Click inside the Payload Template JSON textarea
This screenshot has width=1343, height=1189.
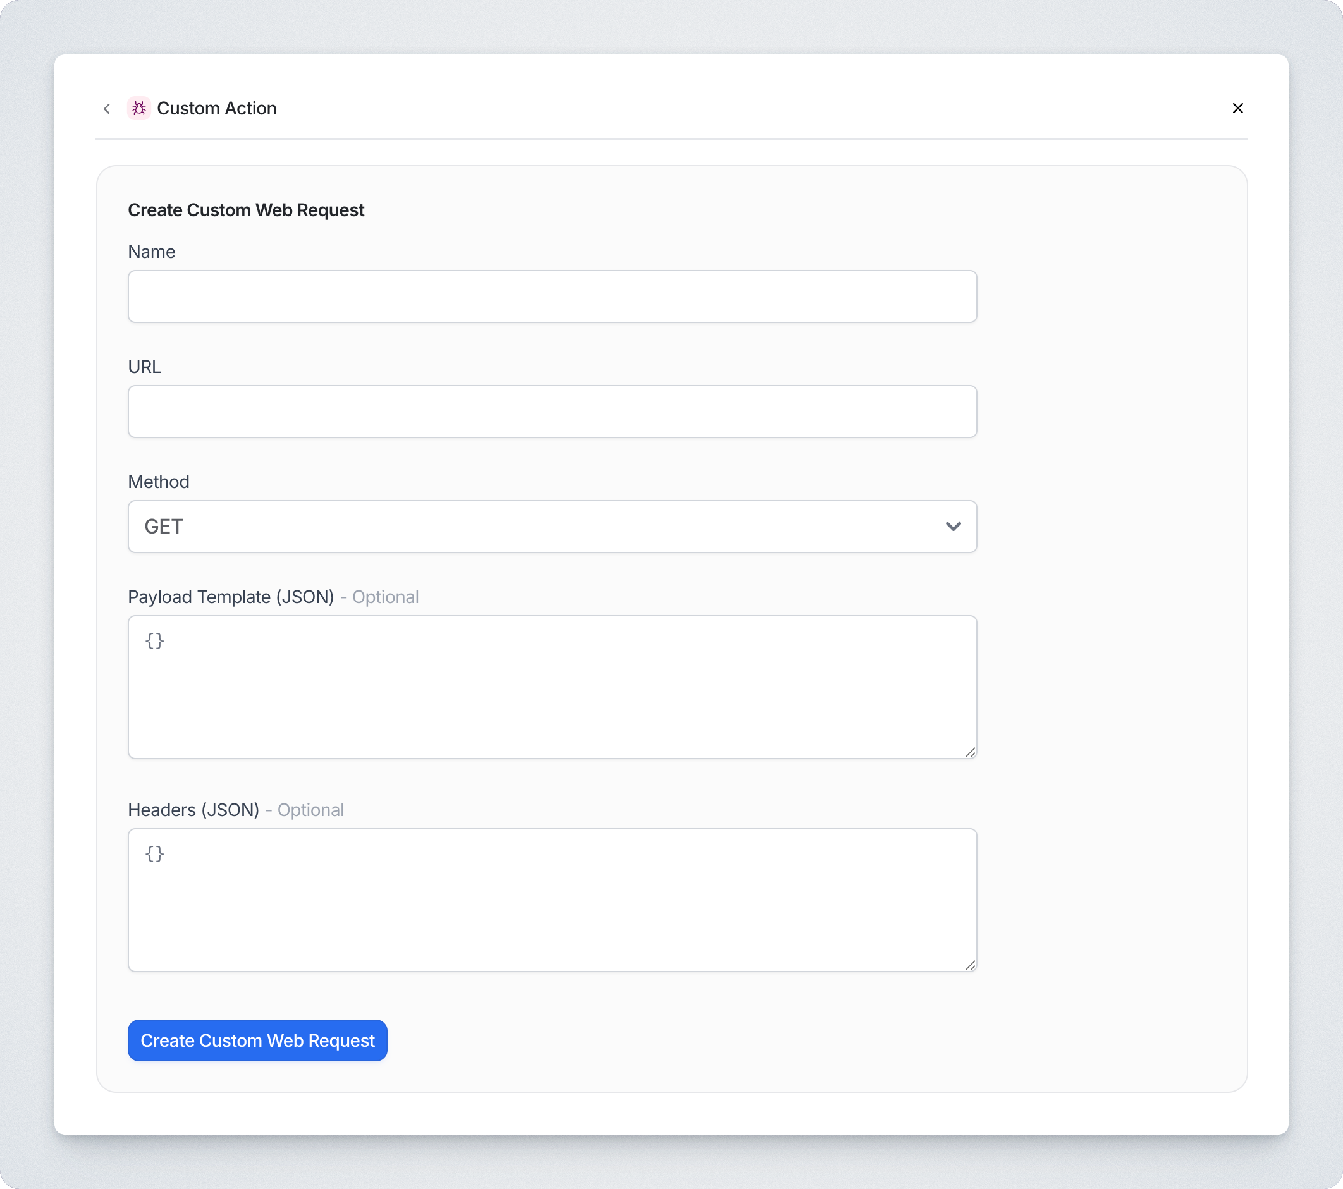(x=552, y=686)
